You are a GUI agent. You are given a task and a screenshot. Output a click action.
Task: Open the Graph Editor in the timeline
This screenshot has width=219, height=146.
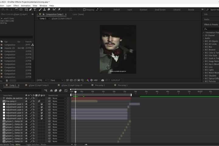[66, 91]
